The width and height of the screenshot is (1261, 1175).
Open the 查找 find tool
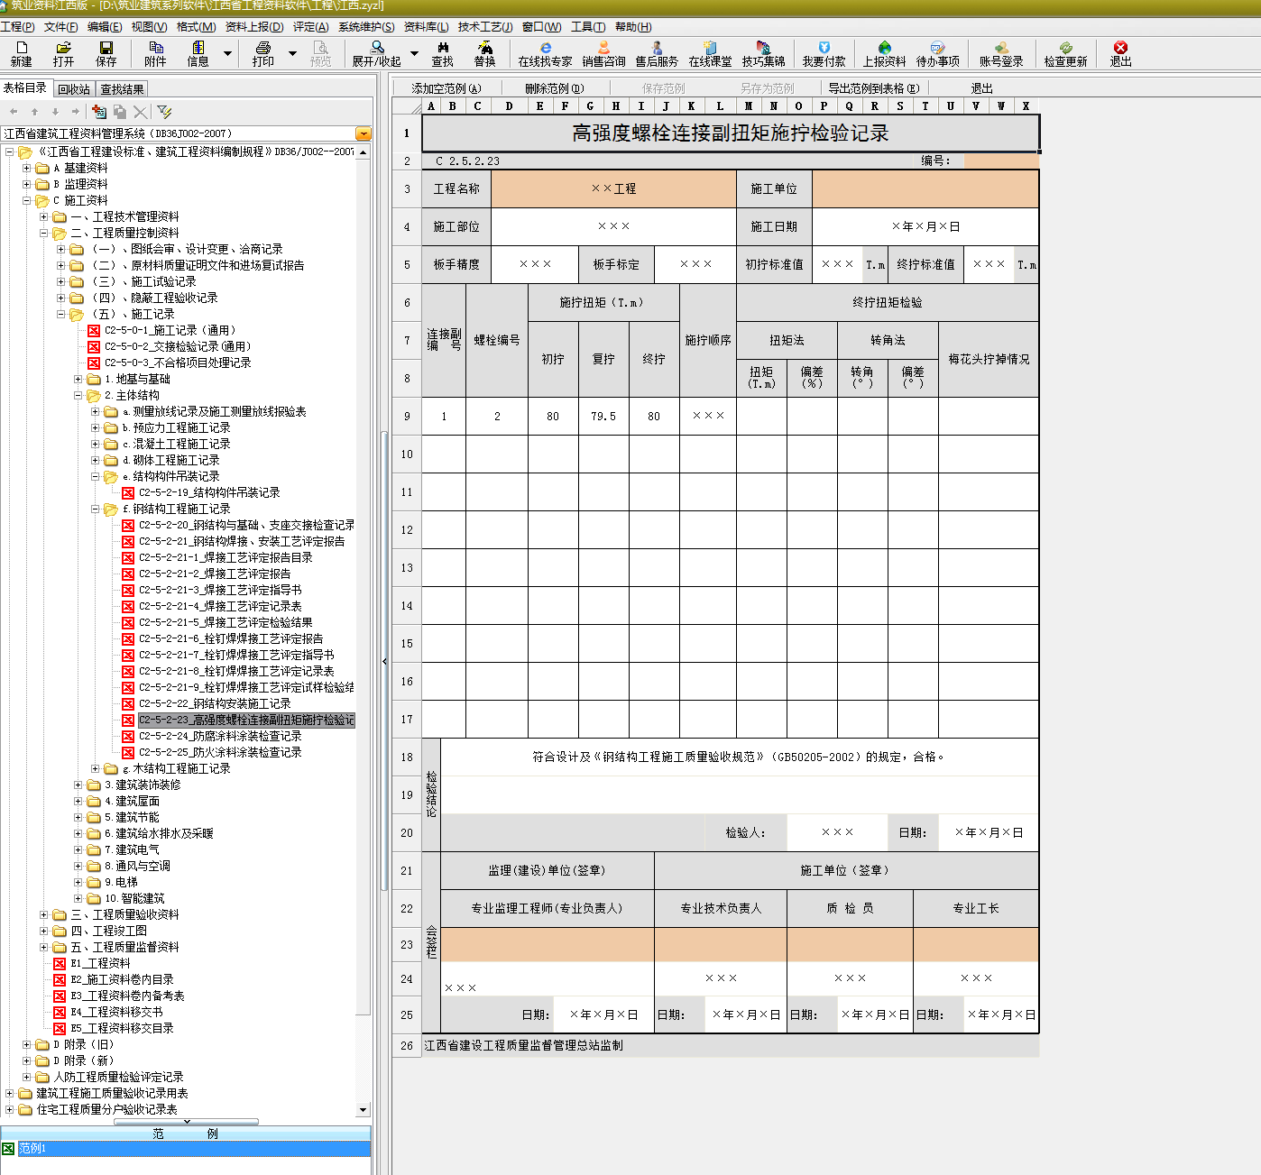coord(442,53)
